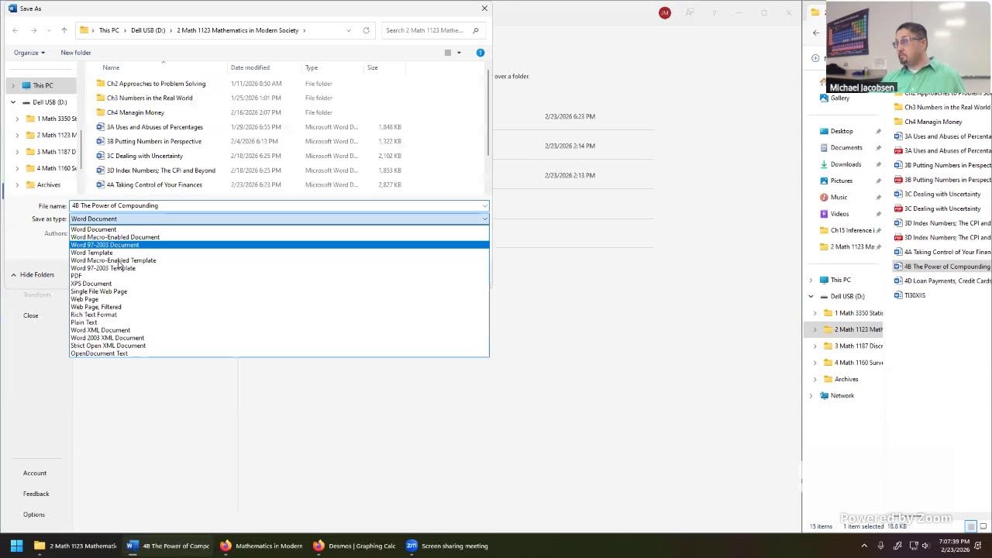992x558 pixels.
Task: Sort by Date modified column
Action: click(x=250, y=67)
